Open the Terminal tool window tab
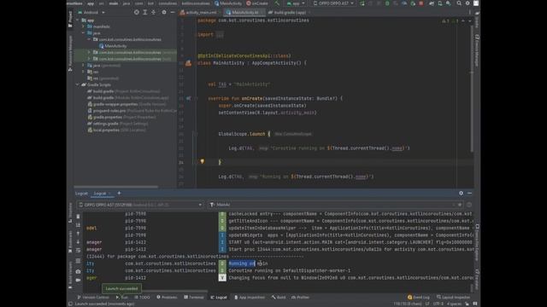Viewport: 547px width, 307px height. (194, 298)
